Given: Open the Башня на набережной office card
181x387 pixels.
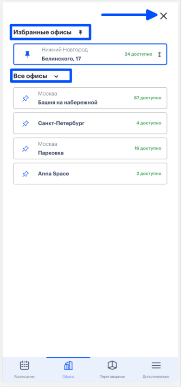Looking at the screenshot, I should click(90, 98).
